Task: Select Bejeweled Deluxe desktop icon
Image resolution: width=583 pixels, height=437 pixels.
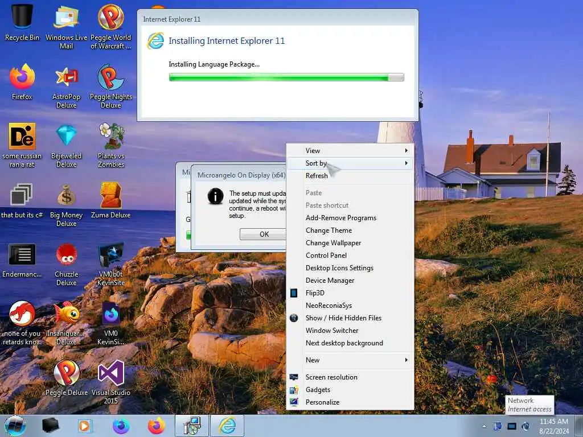Action: pyautogui.click(x=66, y=145)
